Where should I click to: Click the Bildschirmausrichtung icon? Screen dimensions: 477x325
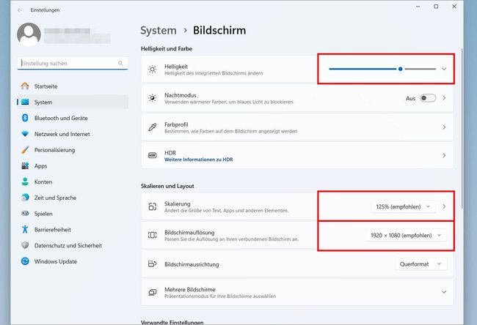tap(153, 264)
